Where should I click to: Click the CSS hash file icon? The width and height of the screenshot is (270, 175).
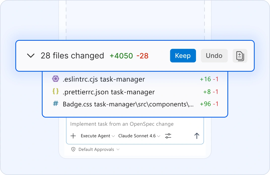point(56,104)
